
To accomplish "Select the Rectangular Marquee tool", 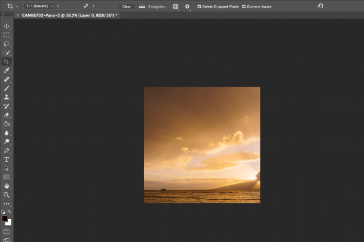I will coord(6,35).
